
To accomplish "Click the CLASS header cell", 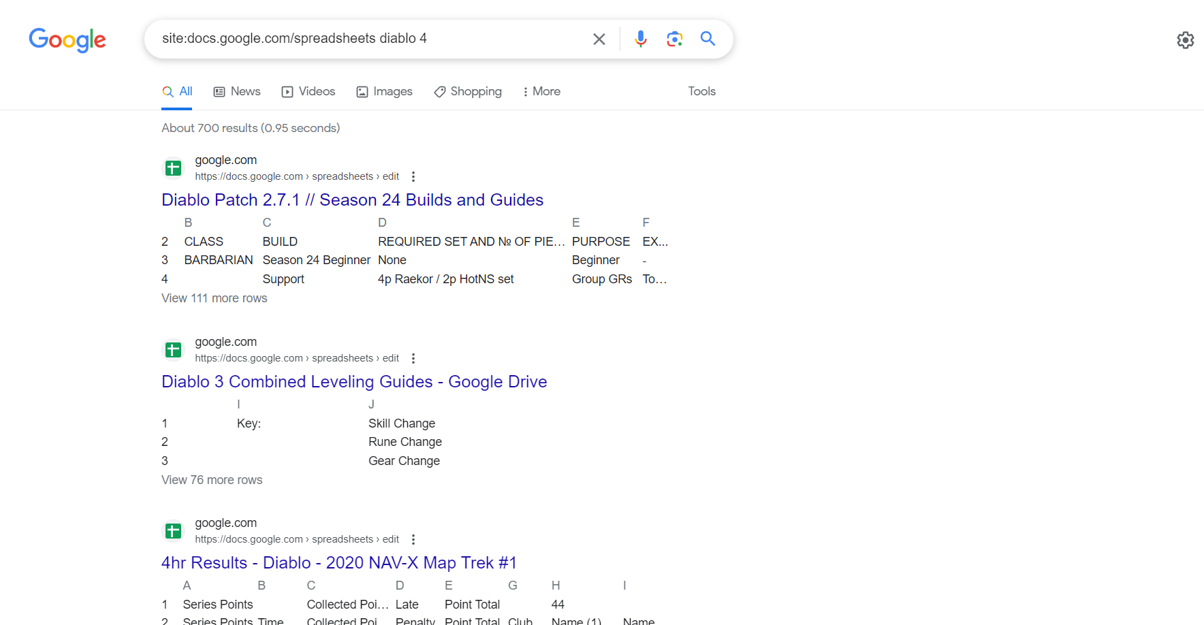I will (204, 242).
